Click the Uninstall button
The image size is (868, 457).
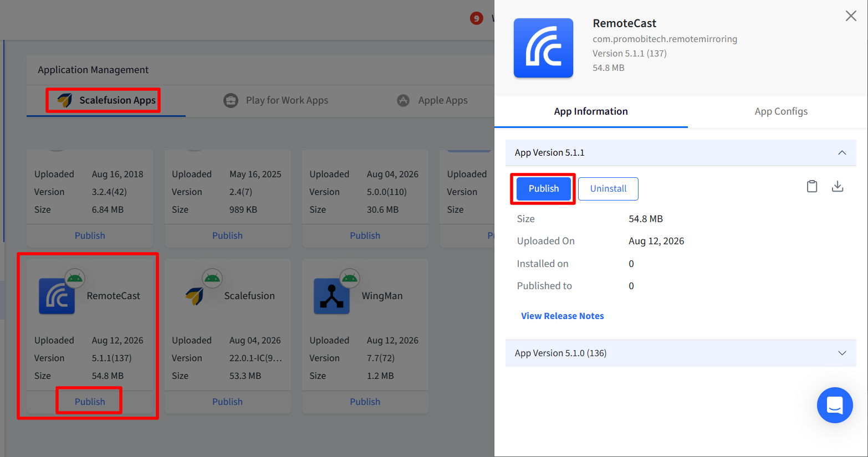[x=608, y=188]
